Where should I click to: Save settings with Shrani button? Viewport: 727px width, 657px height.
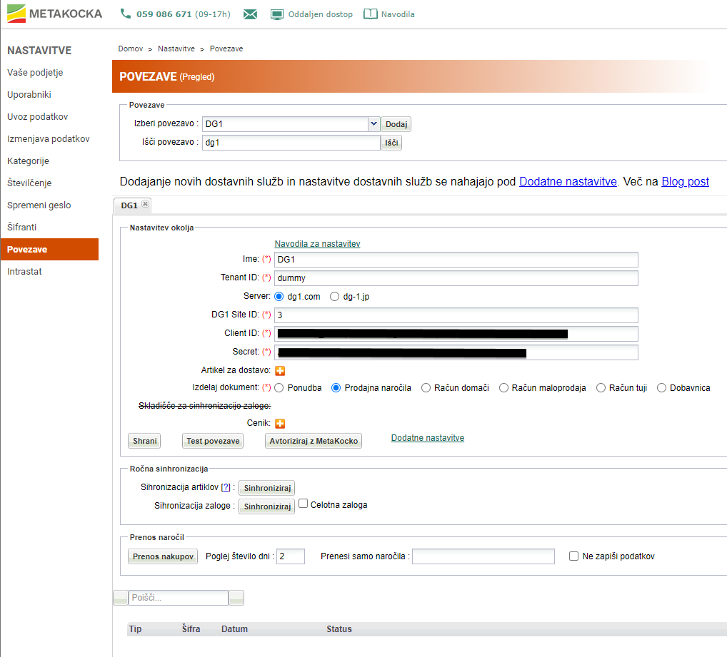click(145, 441)
